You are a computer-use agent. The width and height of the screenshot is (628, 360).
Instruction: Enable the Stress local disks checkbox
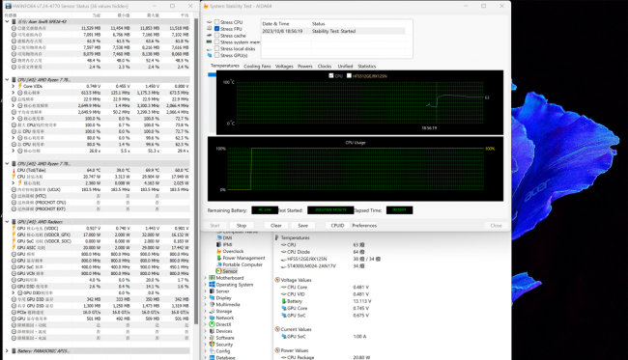(216, 48)
